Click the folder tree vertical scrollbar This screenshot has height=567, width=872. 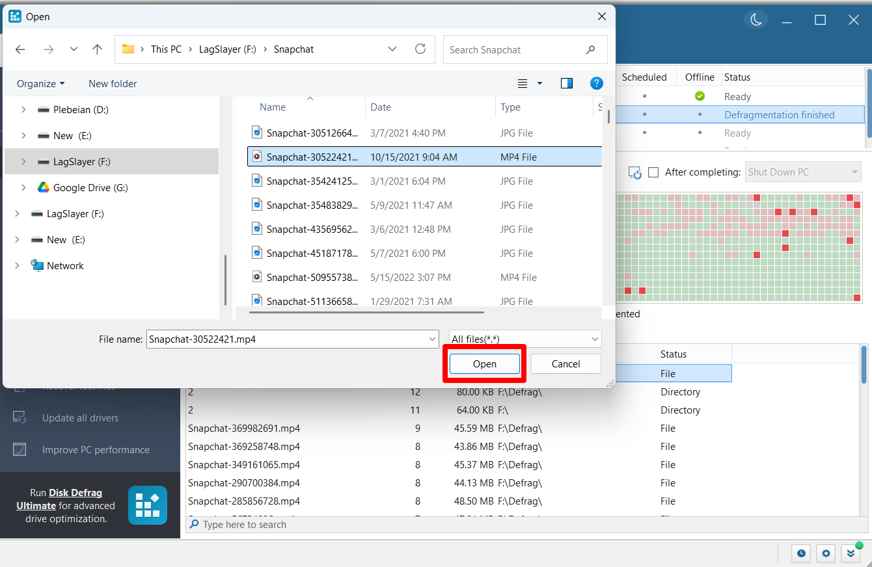coord(226,280)
